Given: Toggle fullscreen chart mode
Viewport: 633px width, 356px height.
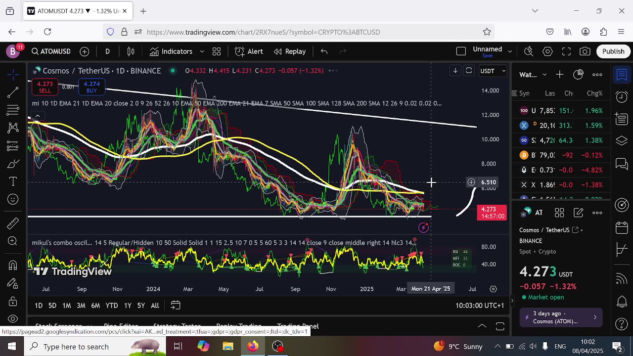Looking at the screenshot, I should click(x=566, y=51).
